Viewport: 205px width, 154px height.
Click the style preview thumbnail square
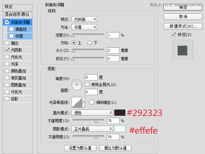[x=182, y=50]
